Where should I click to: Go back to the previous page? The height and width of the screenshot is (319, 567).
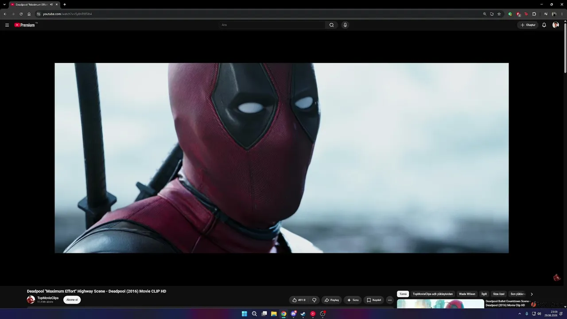(5, 14)
